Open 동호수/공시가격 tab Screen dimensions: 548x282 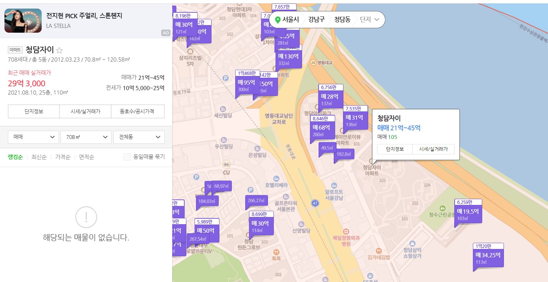(137, 111)
